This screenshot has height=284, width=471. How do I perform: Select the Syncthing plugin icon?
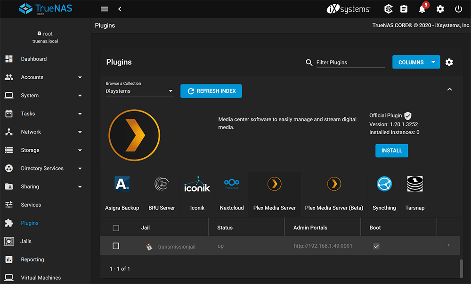384,185
